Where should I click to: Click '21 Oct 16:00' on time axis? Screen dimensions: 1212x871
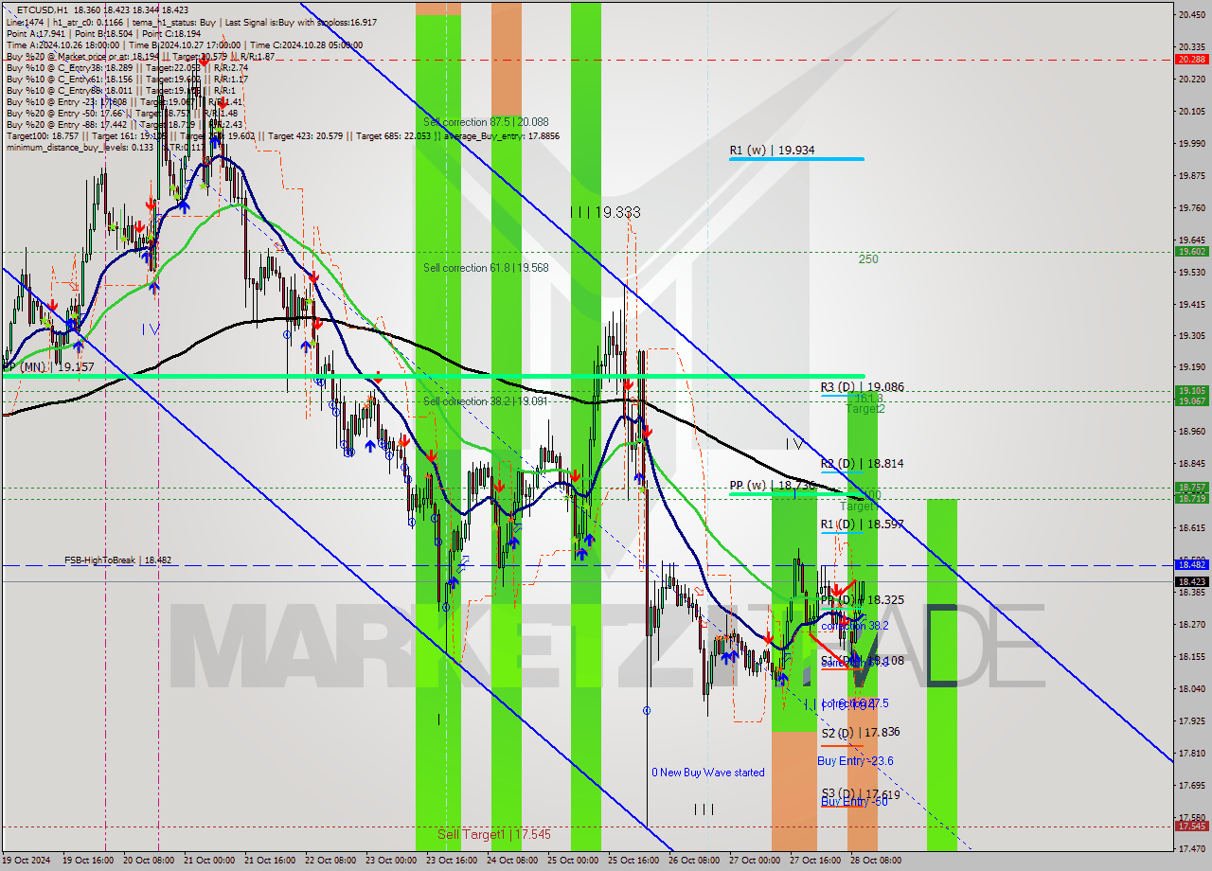(x=270, y=861)
